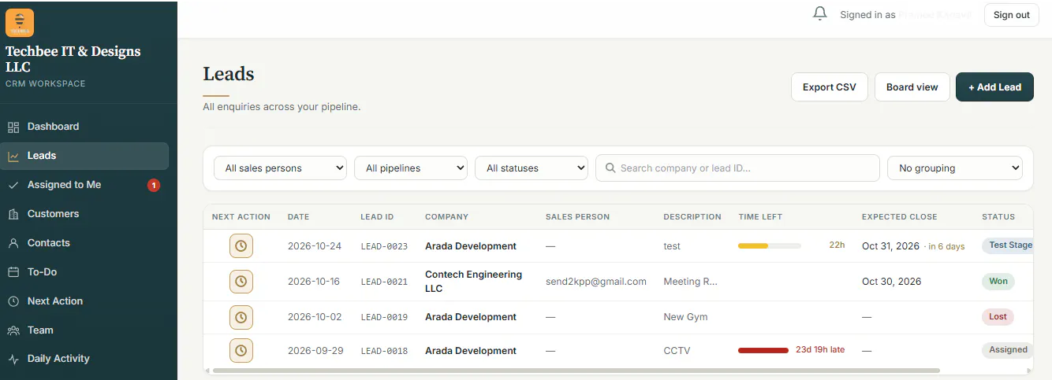
Task: Click the Sign out button
Action: click(x=1012, y=15)
